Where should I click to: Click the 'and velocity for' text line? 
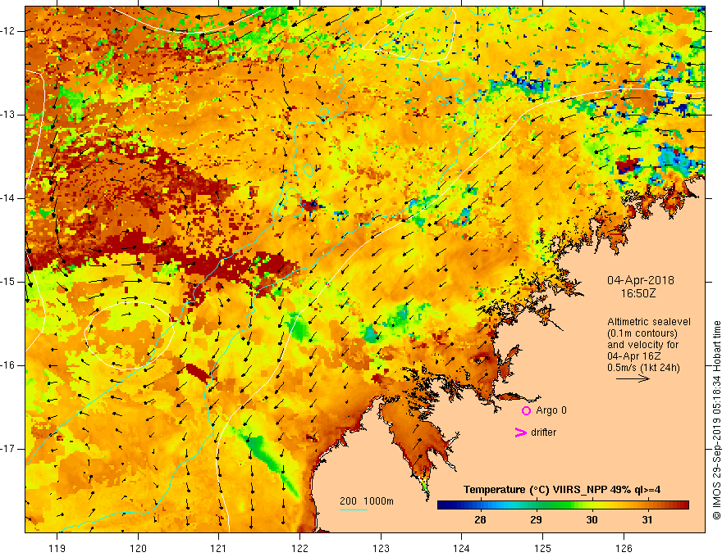tap(642, 345)
